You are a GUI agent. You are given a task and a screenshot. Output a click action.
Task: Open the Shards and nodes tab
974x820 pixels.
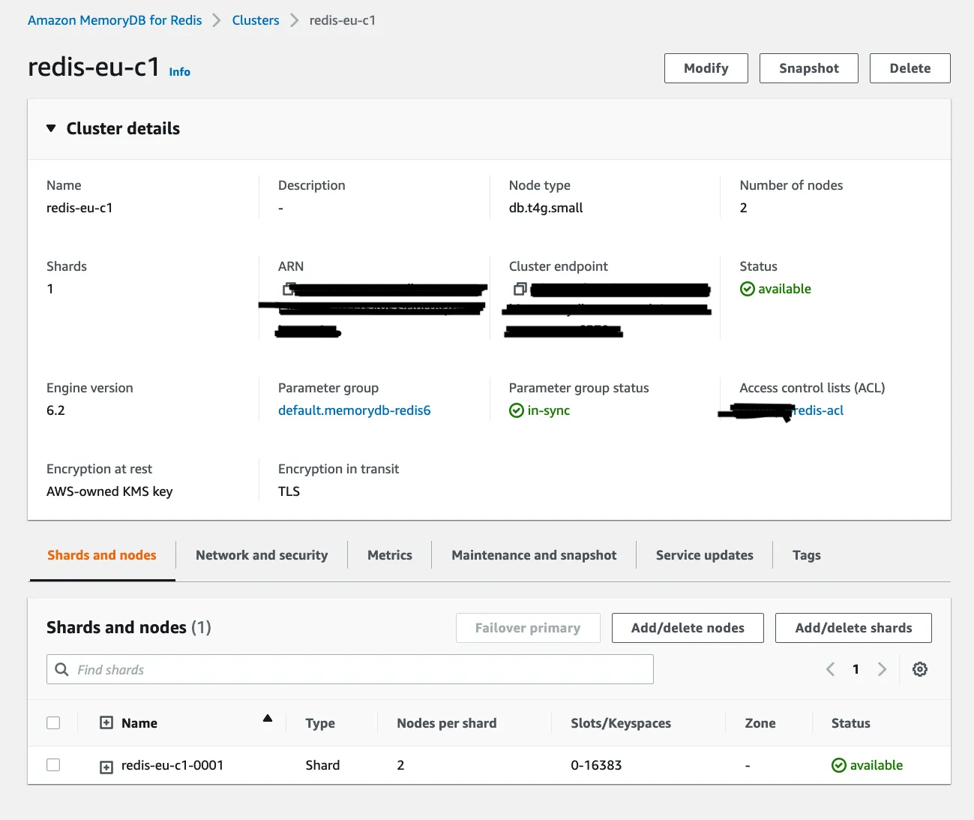click(102, 555)
